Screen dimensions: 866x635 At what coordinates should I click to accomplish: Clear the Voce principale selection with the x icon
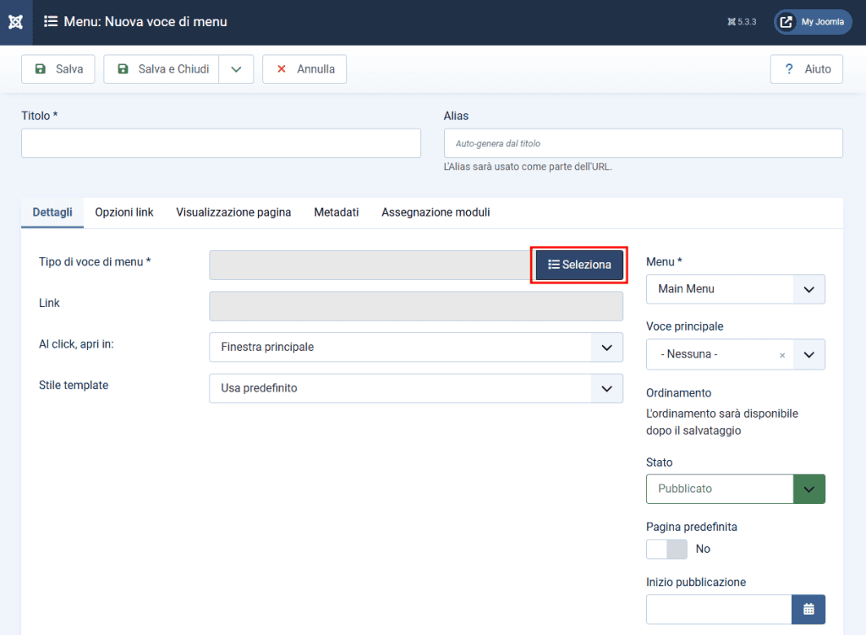coord(782,354)
